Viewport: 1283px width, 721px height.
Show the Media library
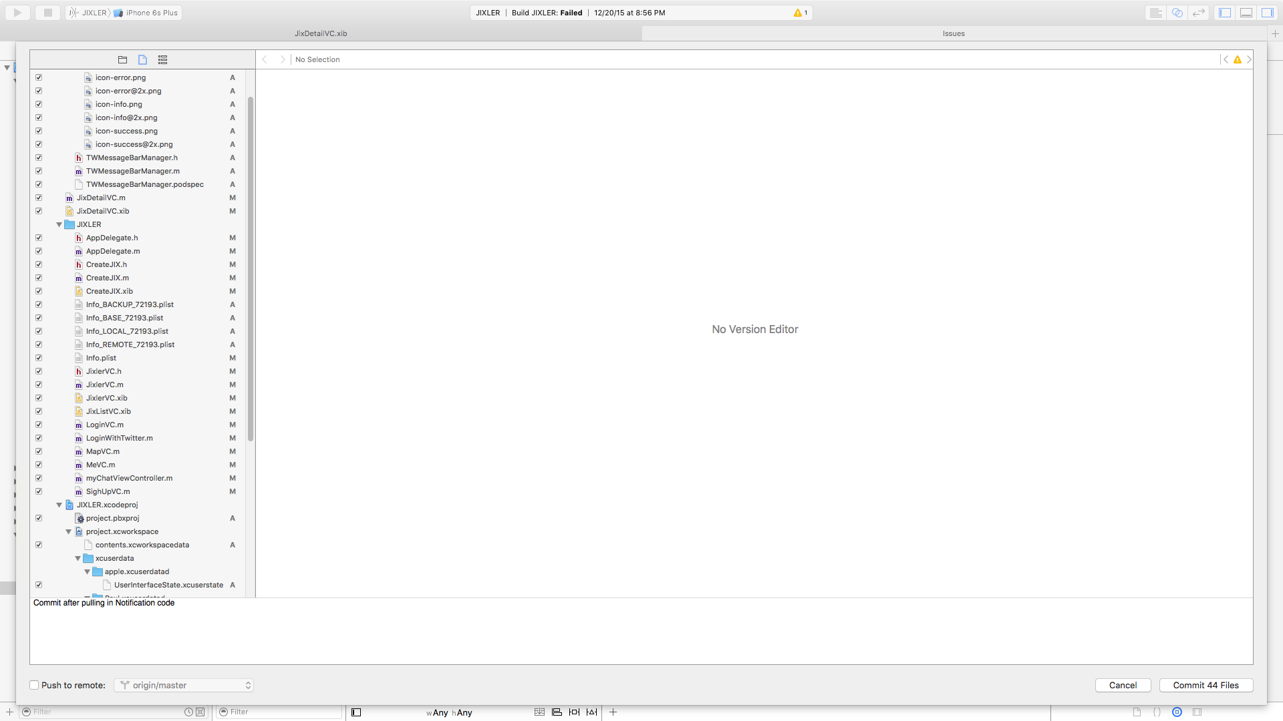click(x=1197, y=712)
